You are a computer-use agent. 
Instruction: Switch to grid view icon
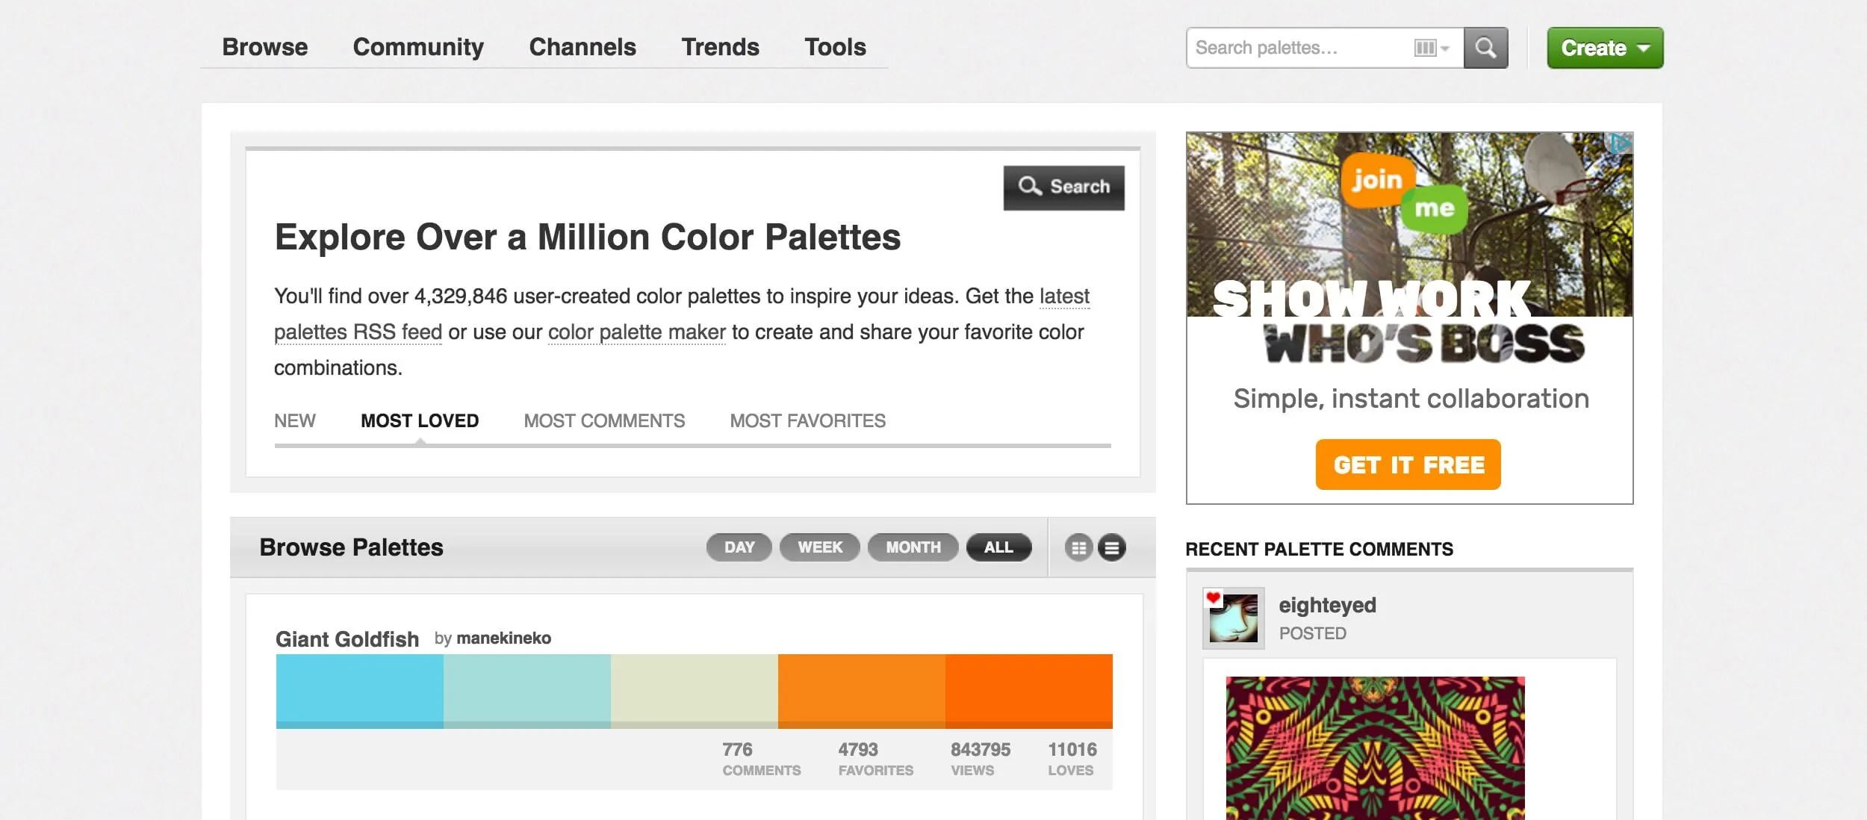click(1078, 547)
